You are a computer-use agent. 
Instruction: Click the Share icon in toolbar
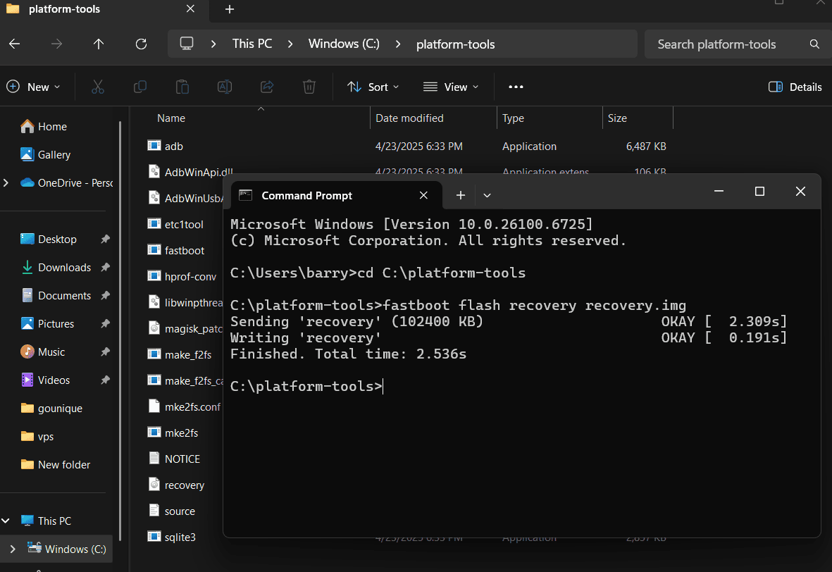click(x=267, y=87)
